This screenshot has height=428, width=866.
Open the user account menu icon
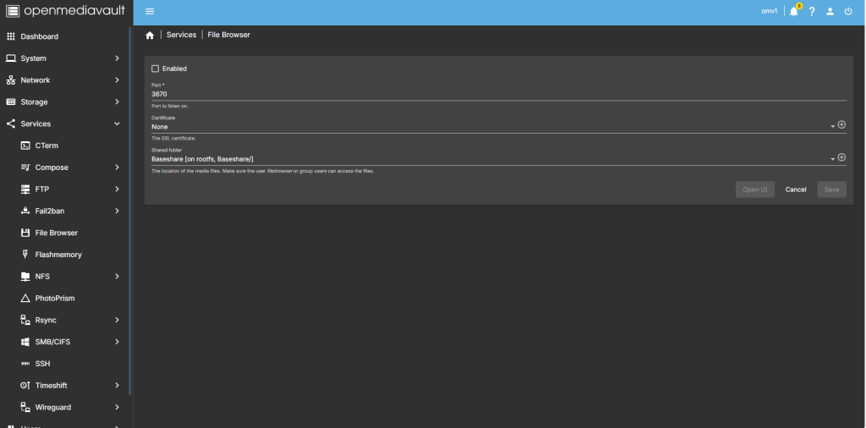tap(830, 12)
